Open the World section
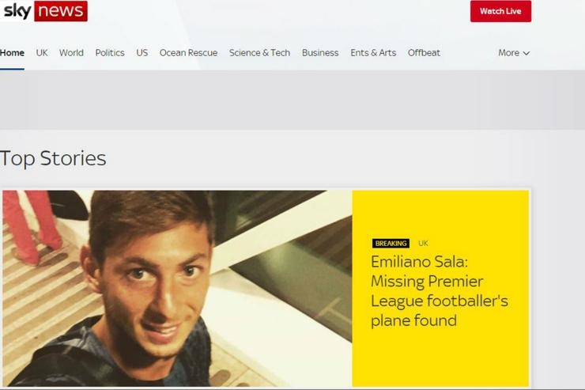585x390 pixels. point(71,53)
